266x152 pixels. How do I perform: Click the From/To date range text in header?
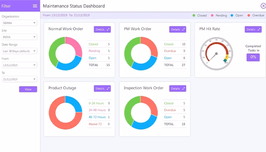(x=66, y=15)
